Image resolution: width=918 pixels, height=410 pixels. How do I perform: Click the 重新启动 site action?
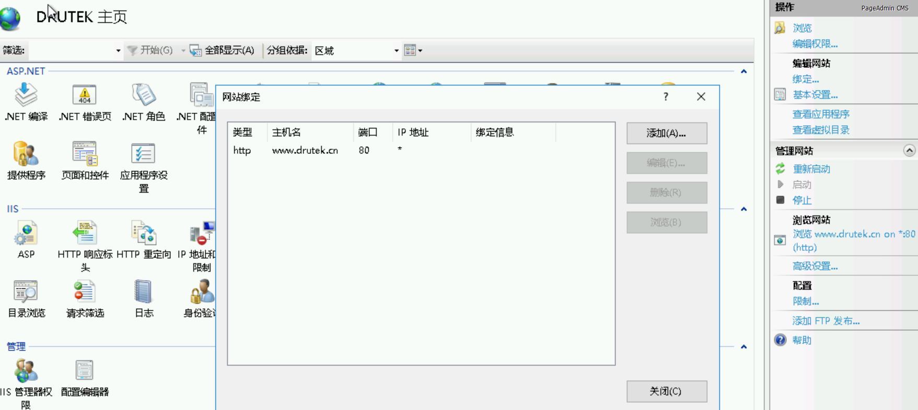click(x=811, y=169)
